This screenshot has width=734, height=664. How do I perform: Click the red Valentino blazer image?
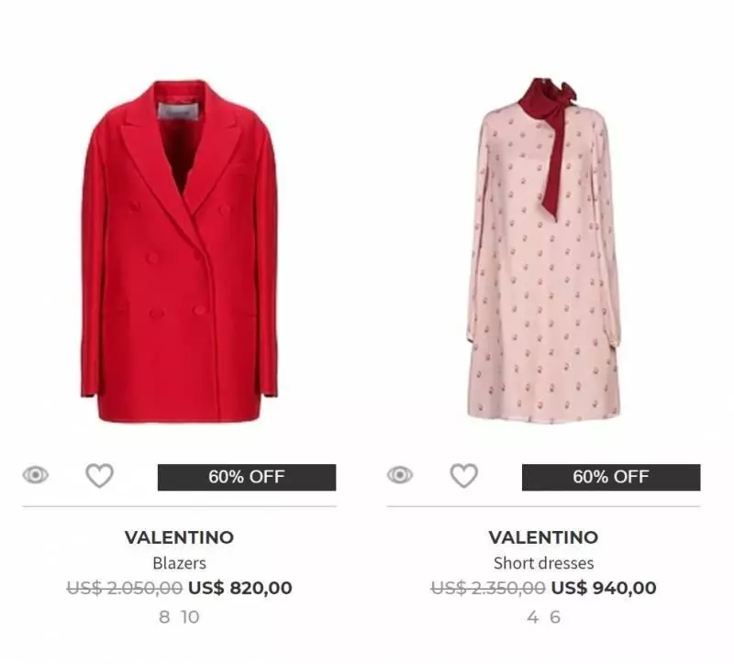[x=179, y=250]
